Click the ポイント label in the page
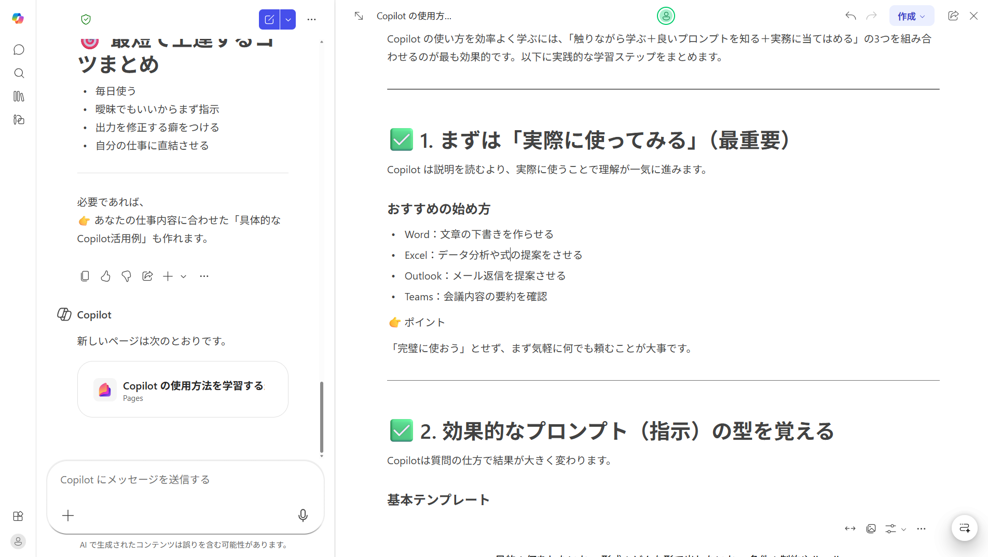The image size is (988, 557). (424, 323)
